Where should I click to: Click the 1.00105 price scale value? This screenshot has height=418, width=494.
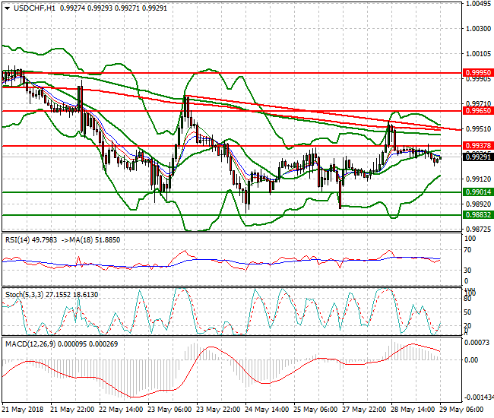click(478, 54)
